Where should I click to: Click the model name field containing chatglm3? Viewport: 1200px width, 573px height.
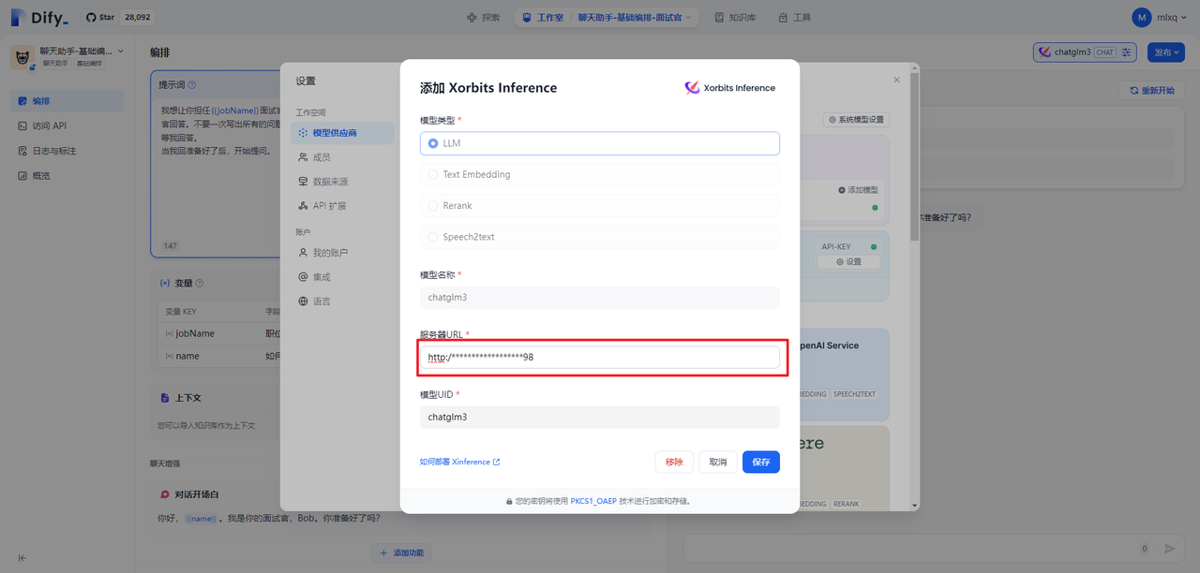[x=599, y=298]
